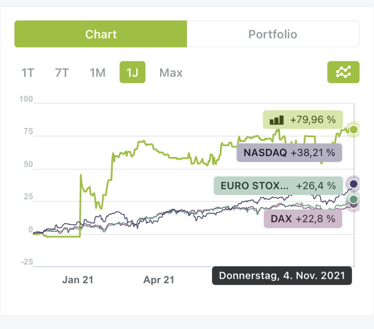Select the 1T time range
Image resolution: width=374 pixels, height=329 pixels.
pyautogui.click(x=27, y=73)
